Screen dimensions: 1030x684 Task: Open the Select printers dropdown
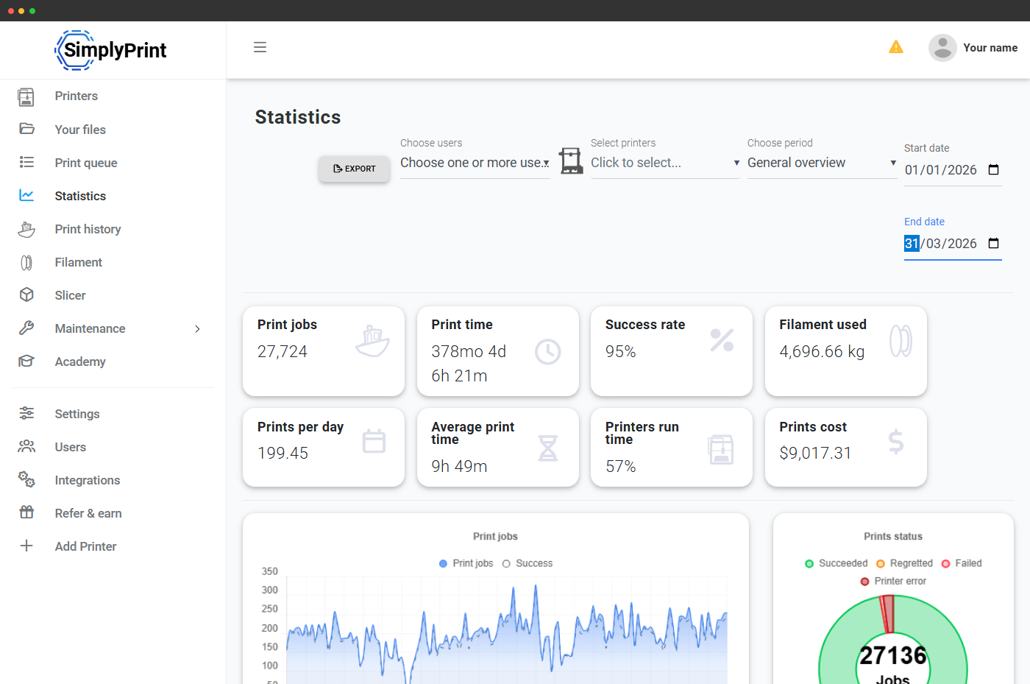tap(665, 163)
